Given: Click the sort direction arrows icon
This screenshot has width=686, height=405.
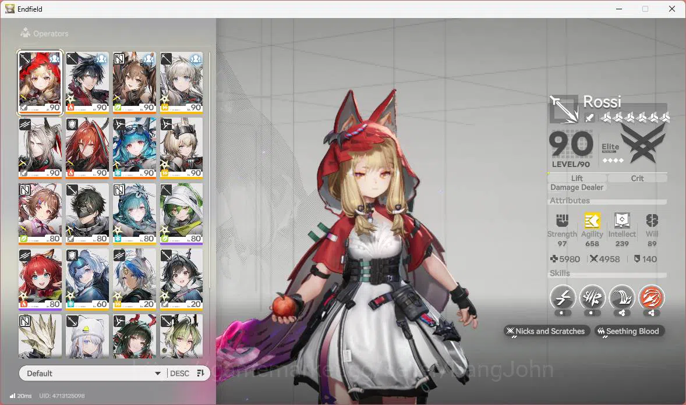Looking at the screenshot, I should coord(201,373).
